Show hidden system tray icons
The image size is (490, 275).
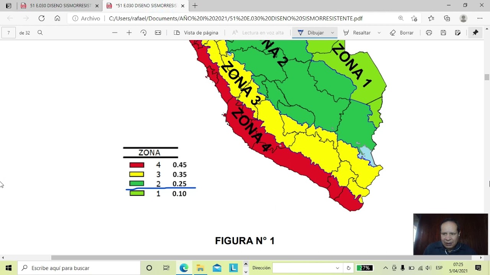pyautogui.click(x=385, y=268)
